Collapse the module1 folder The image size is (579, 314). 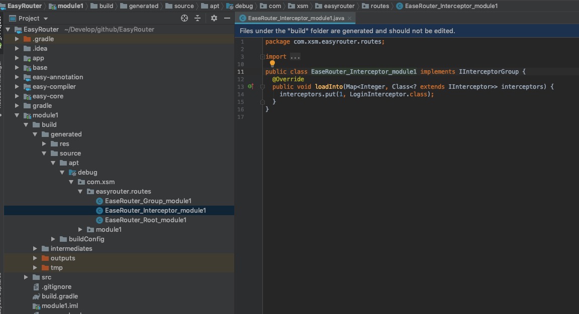coord(17,115)
